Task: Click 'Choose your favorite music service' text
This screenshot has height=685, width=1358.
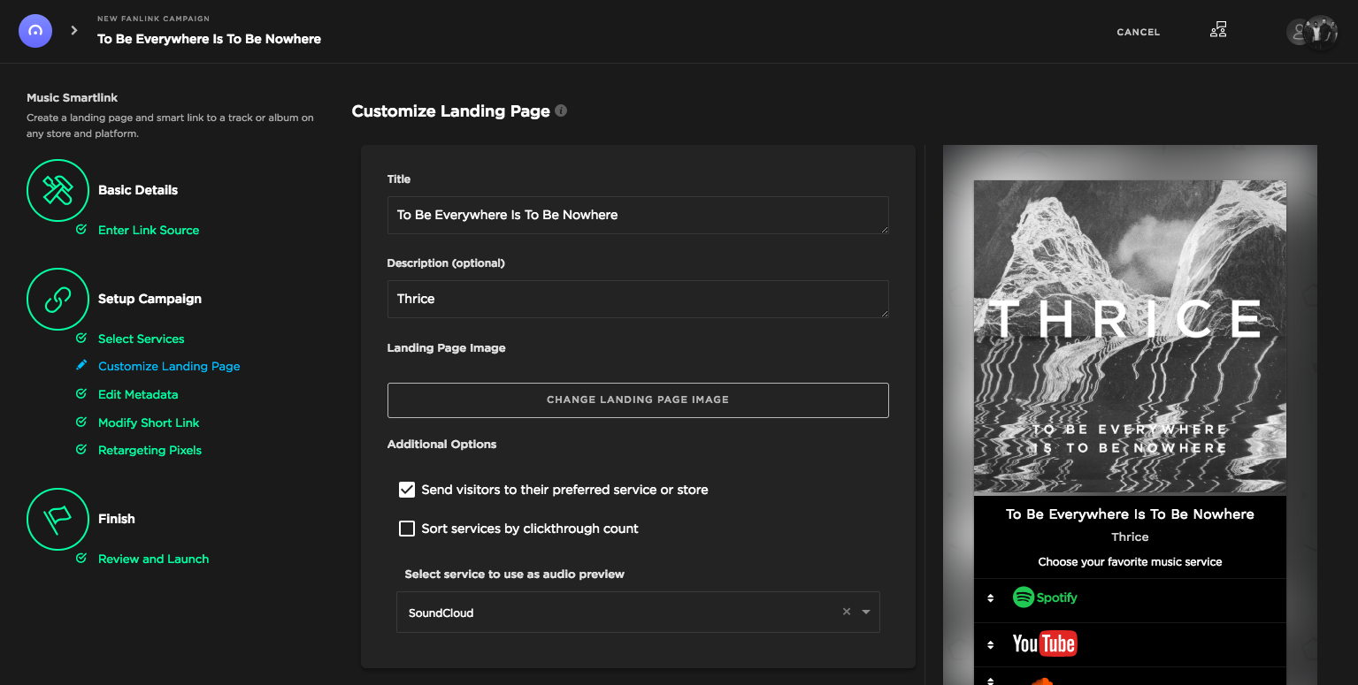Action: pos(1130,561)
